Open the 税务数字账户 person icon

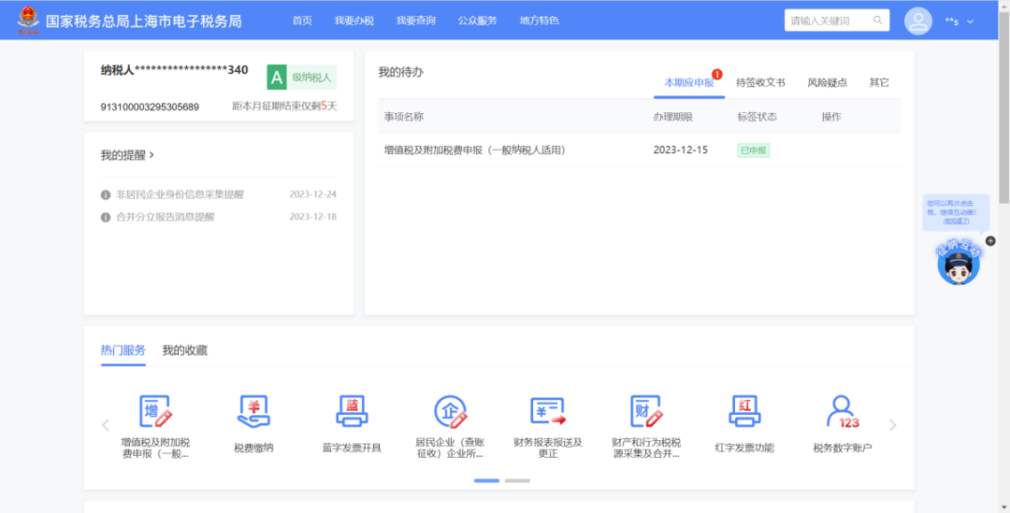(x=843, y=412)
